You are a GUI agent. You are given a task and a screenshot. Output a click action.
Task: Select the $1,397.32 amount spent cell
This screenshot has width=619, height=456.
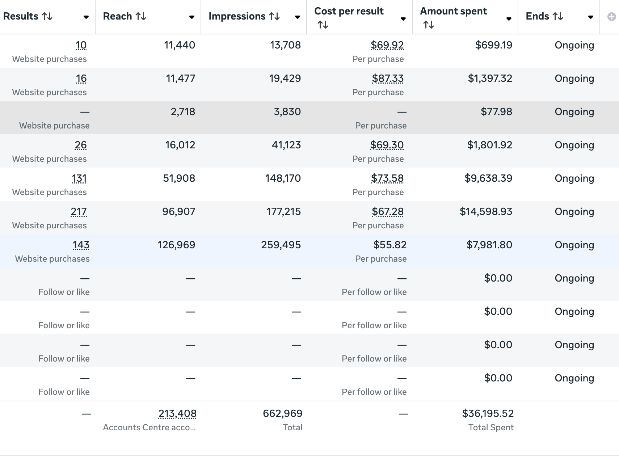pos(490,79)
